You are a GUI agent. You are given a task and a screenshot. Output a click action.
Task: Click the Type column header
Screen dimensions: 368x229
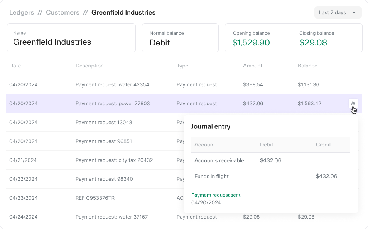(x=182, y=66)
